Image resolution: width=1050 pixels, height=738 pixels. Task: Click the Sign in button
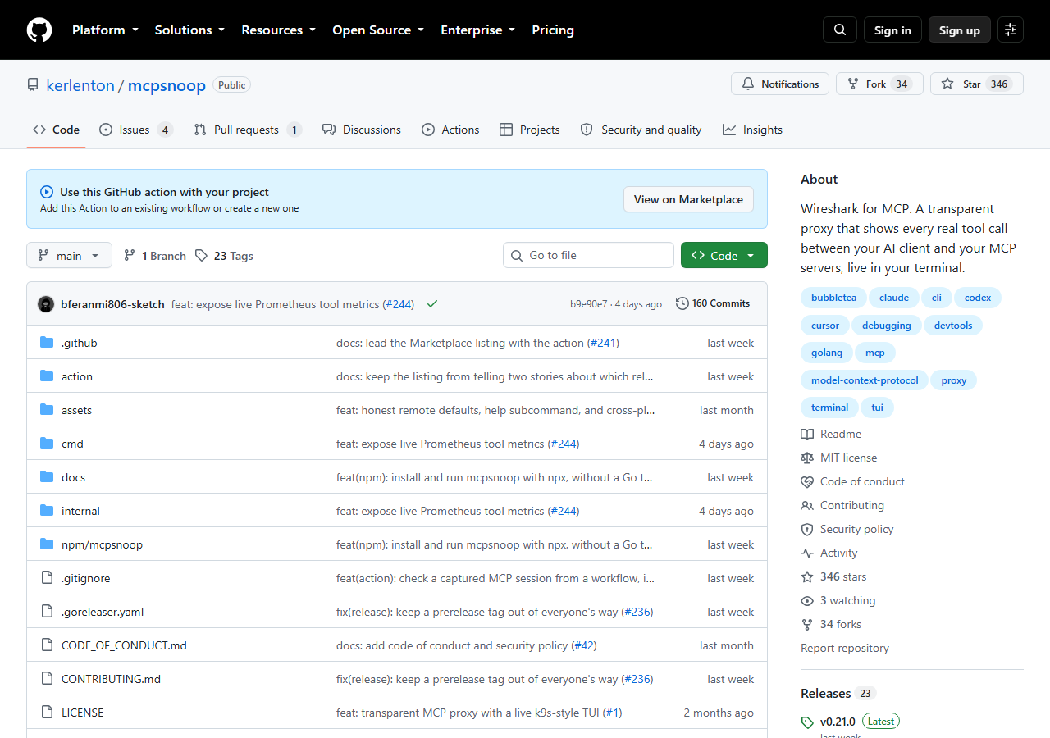[892, 30]
